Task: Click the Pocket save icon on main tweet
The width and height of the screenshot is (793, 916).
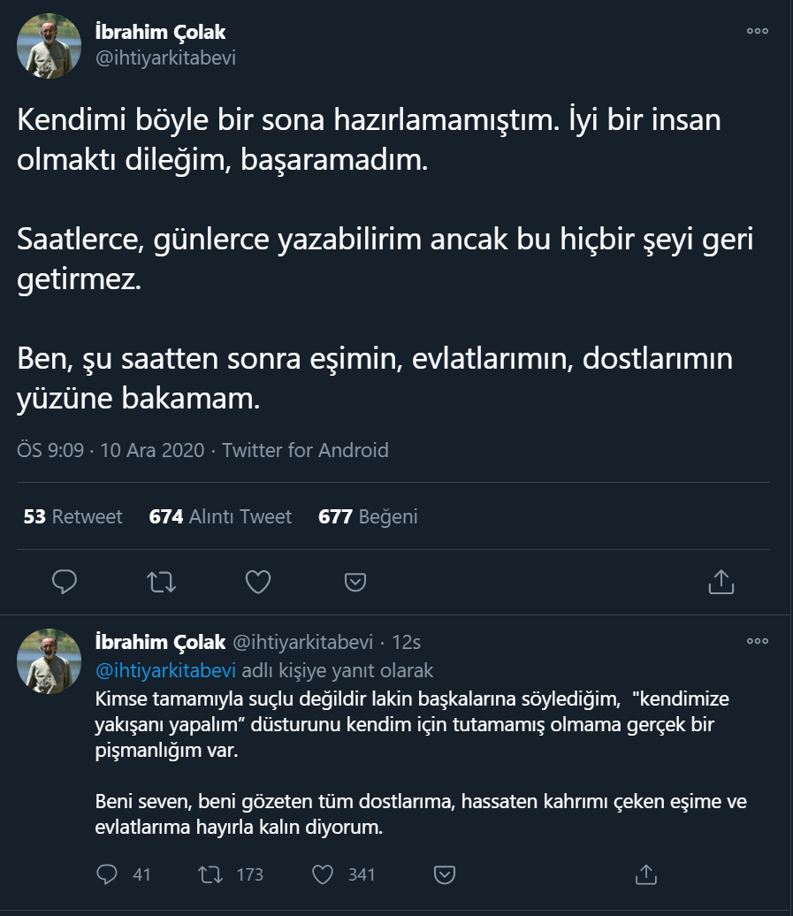Action: [x=355, y=582]
